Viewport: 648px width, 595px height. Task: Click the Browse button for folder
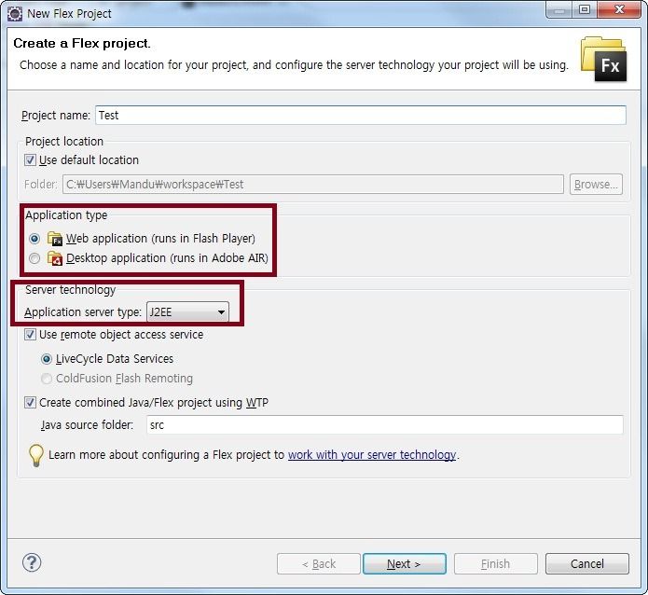(x=596, y=184)
